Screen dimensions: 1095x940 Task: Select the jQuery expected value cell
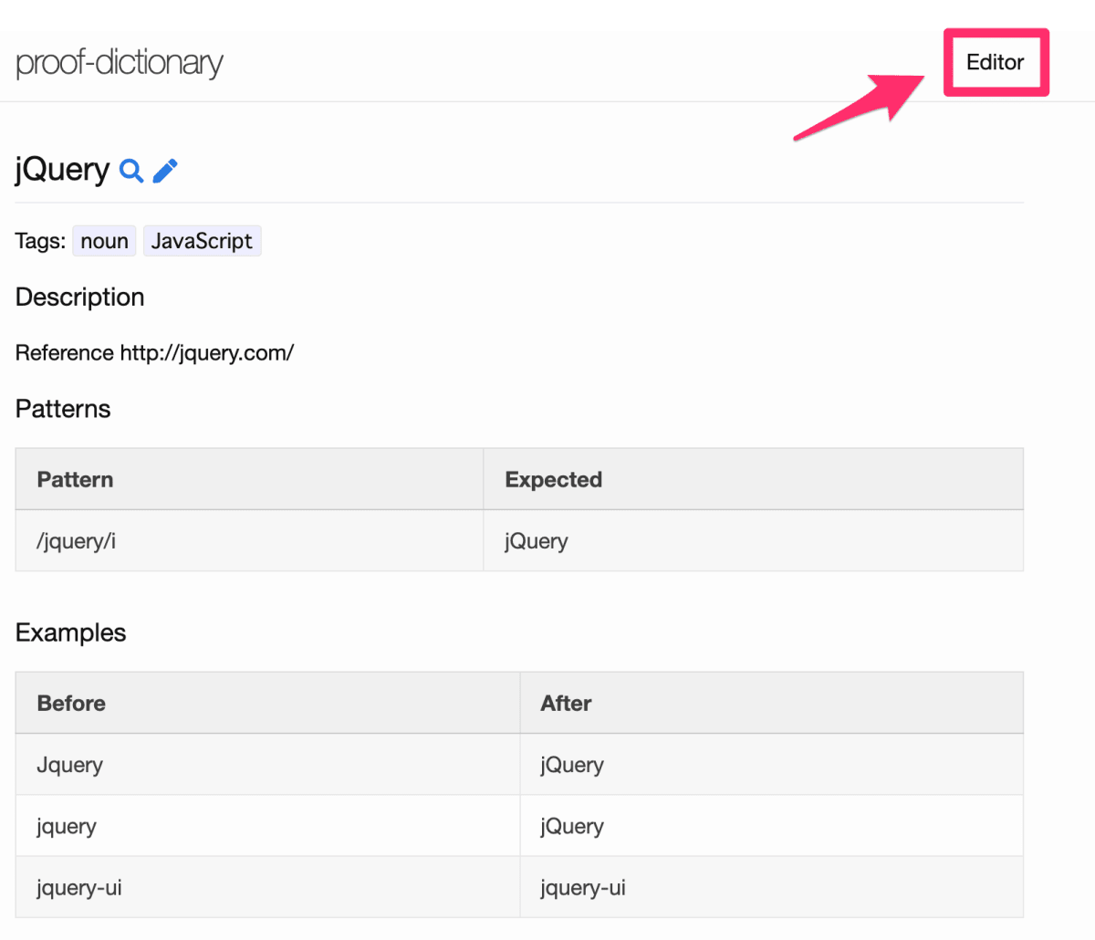click(x=753, y=541)
